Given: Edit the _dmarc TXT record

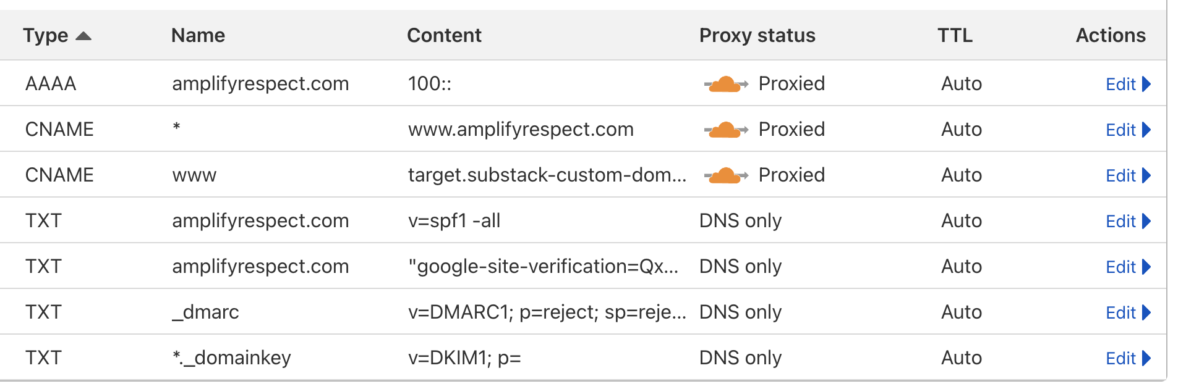Looking at the screenshot, I should 1128,312.
